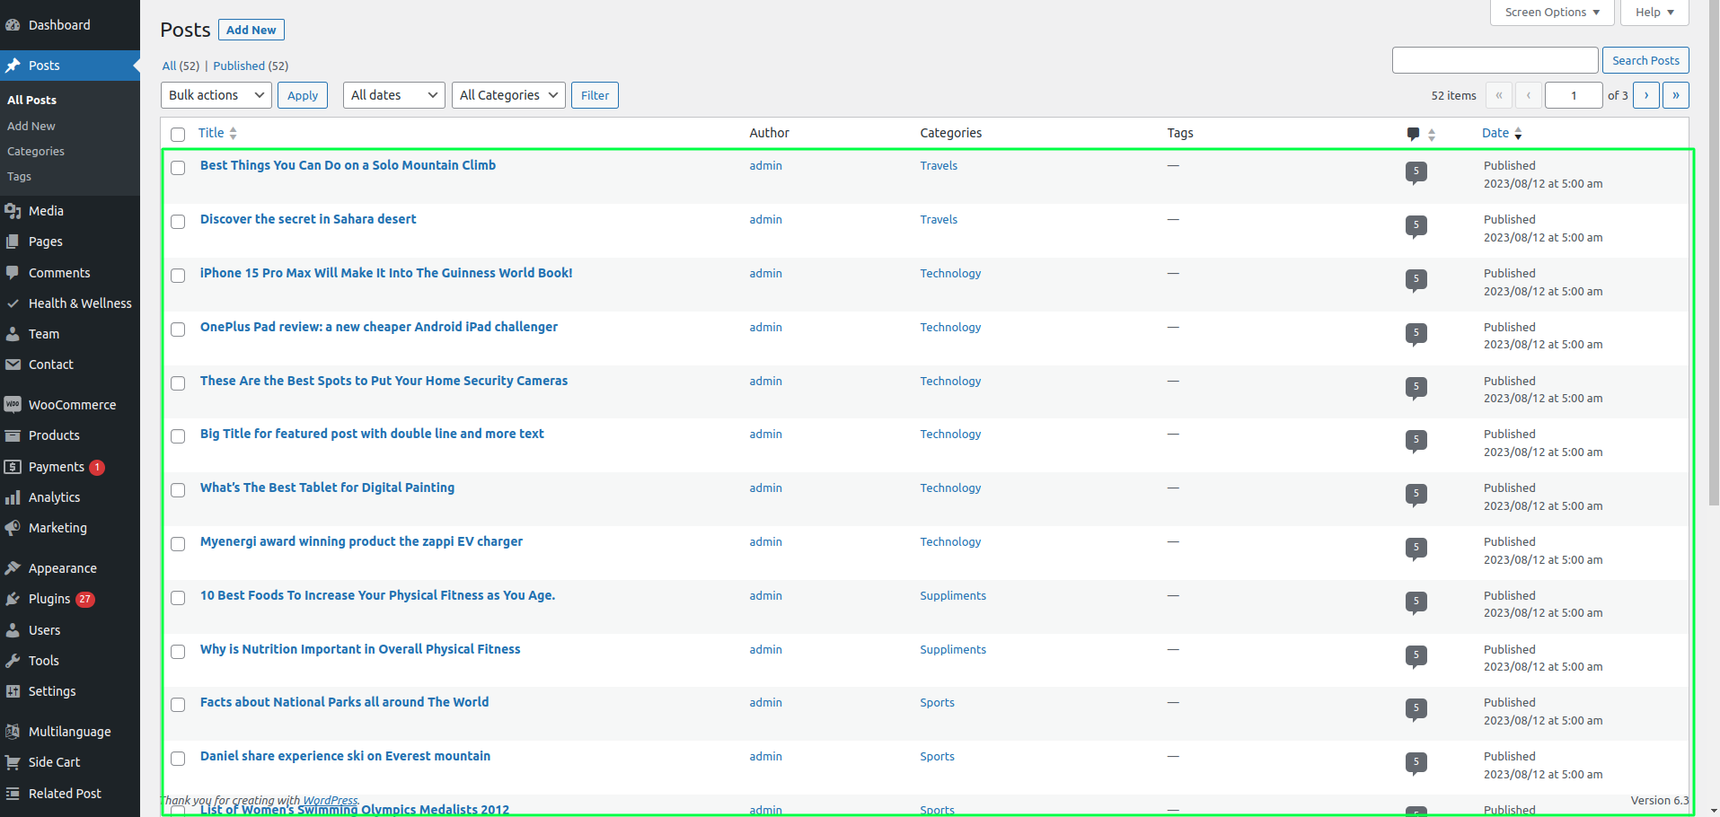1720x817 pixels.
Task: Tick checkbox for OnePlus Pad review post
Action: click(x=178, y=329)
